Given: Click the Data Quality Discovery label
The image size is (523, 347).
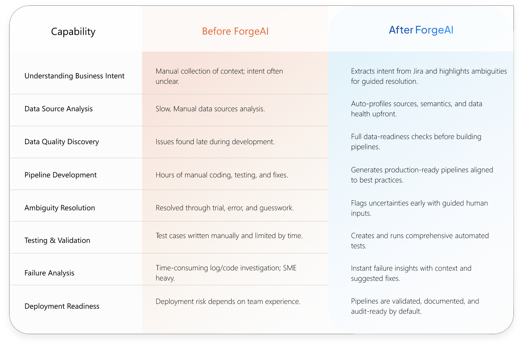Looking at the screenshot, I should coord(62,142).
